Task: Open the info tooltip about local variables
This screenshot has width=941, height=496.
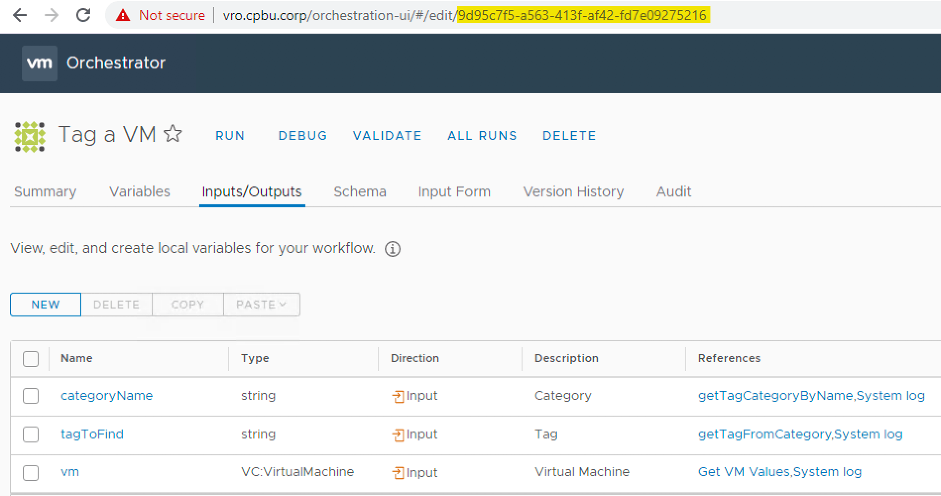Action: (392, 248)
